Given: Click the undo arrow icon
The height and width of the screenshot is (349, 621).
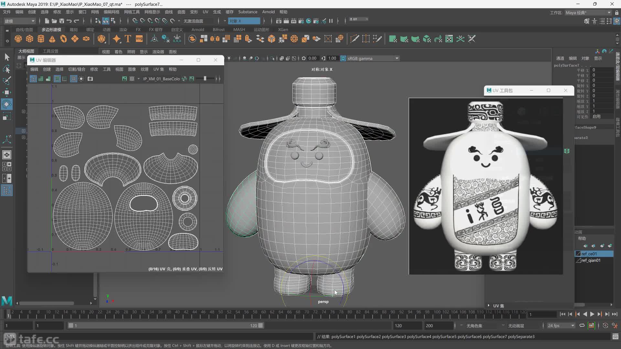Looking at the screenshot, I should pyautogui.click(x=69, y=21).
